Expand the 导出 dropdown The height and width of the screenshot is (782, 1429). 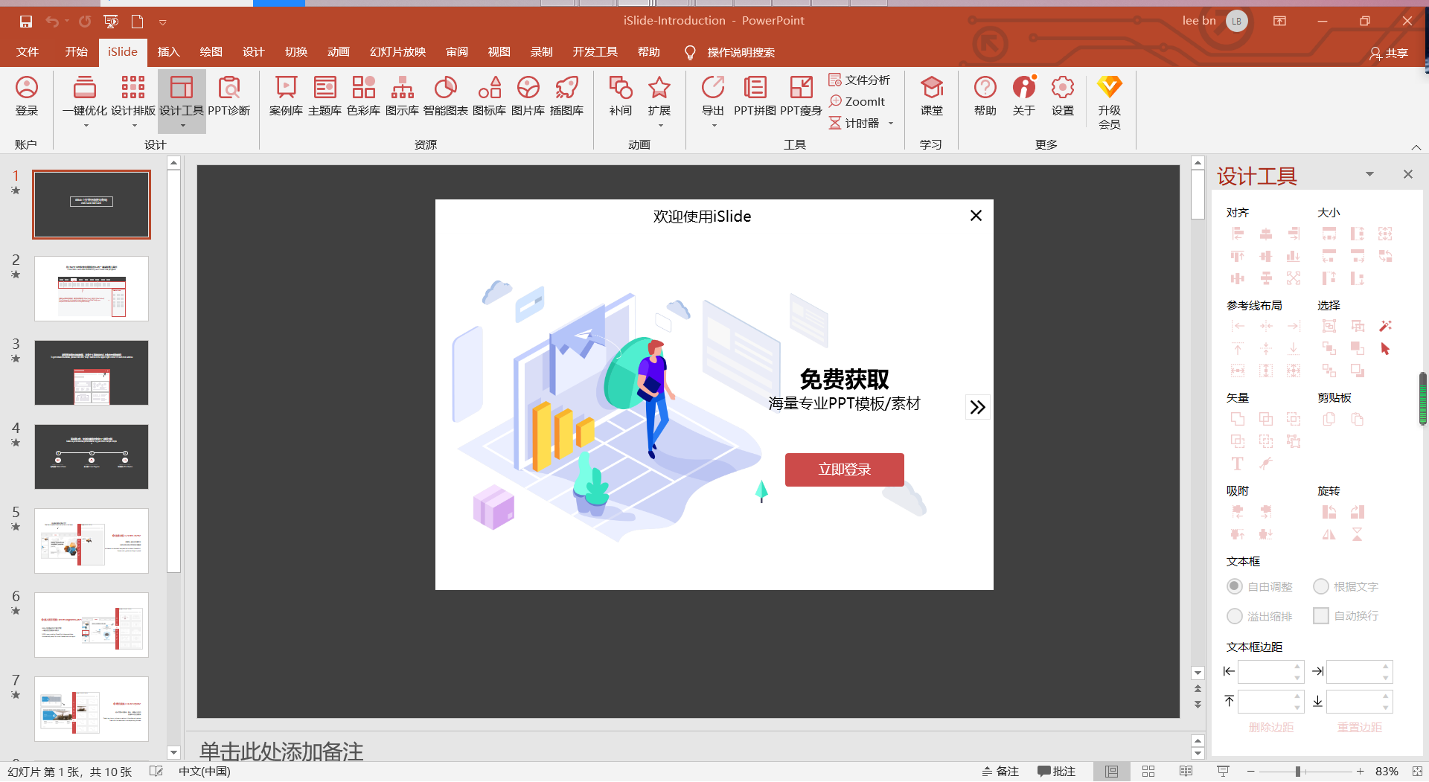714,126
